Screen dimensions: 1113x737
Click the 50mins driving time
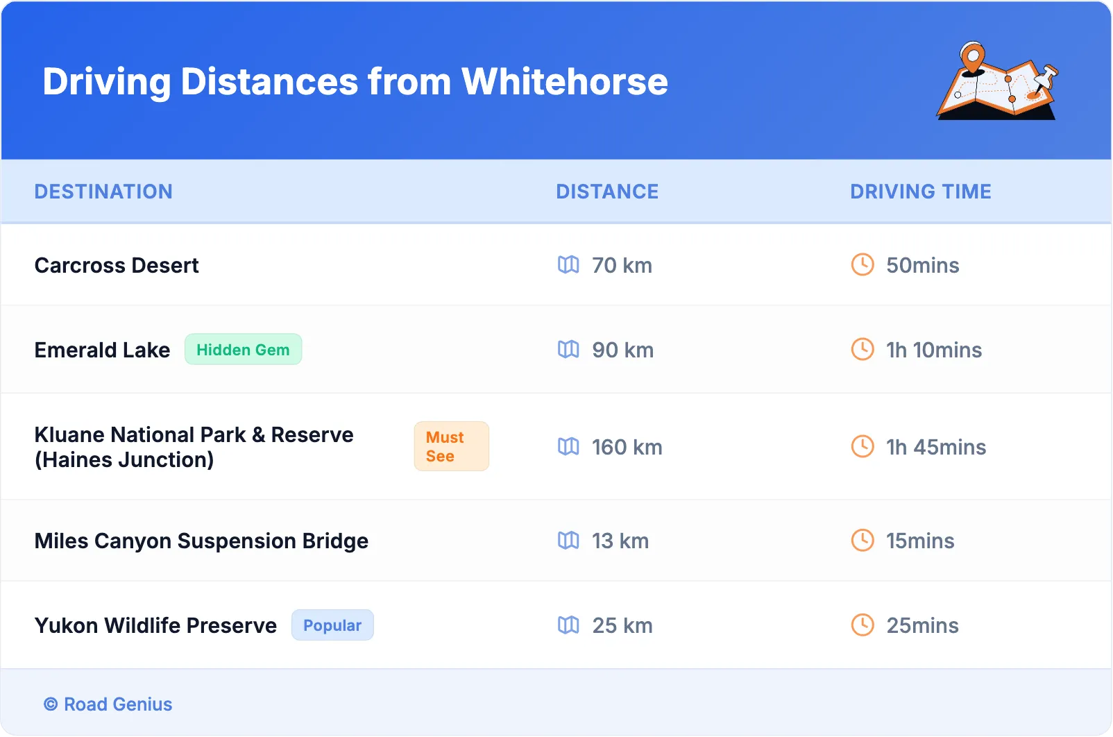922,265
